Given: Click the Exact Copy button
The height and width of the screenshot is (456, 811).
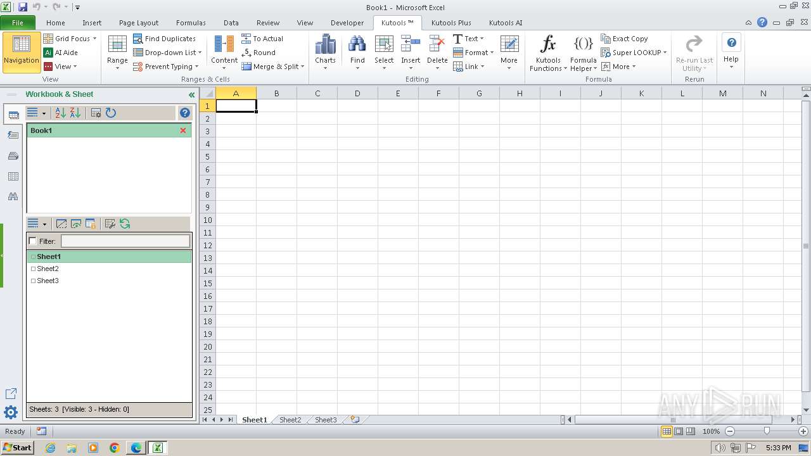Looking at the screenshot, I should (624, 39).
